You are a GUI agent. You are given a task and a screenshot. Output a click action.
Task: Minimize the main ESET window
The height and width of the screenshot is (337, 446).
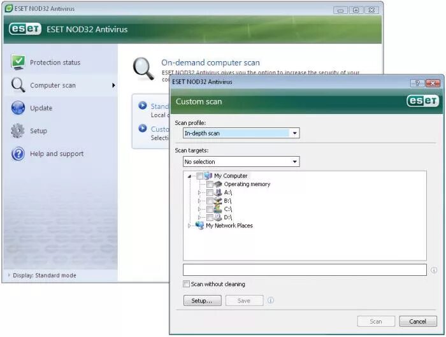pyautogui.click(x=340, y=10)
